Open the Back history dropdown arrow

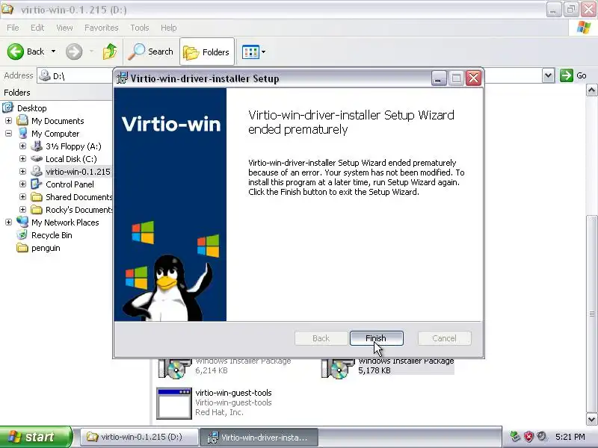point(53,52)
